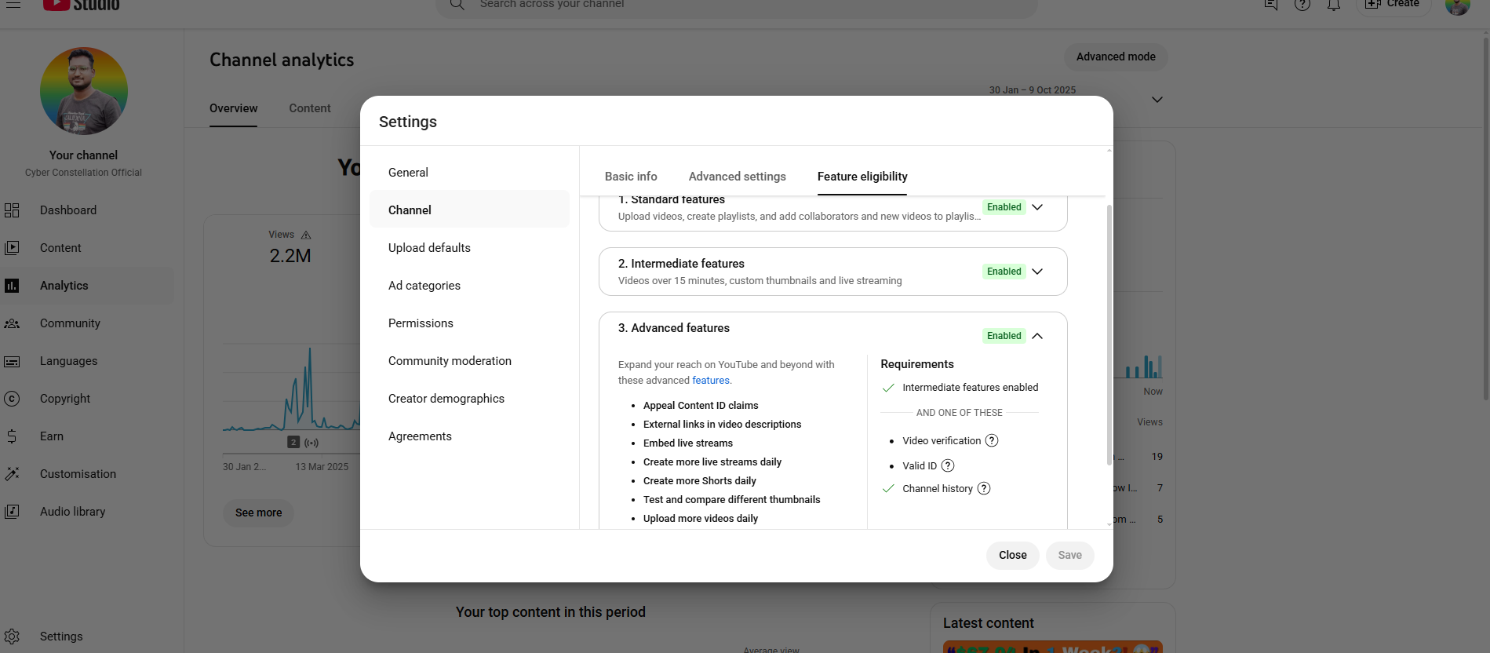
Task: Close the Settings dialog
Action: pos(1012,555)
